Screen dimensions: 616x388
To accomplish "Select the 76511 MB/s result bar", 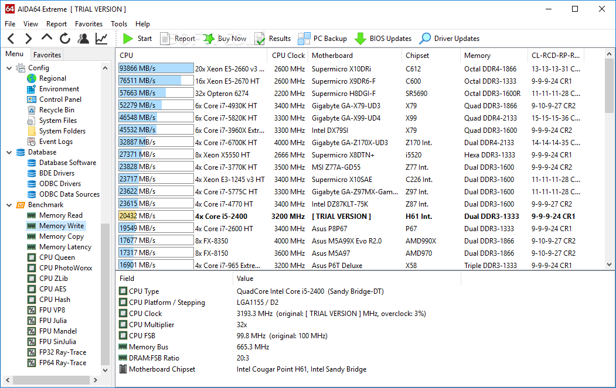I will tap(156, 80).
